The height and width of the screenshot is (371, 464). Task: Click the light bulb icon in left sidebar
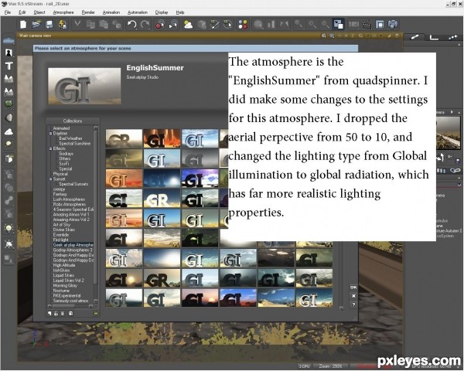coord(9,229)
